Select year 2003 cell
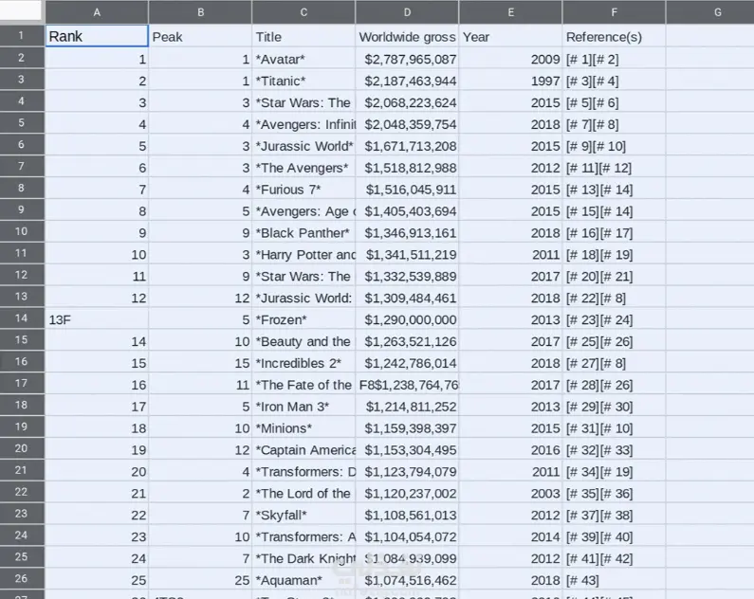 [x=510, y=493]
